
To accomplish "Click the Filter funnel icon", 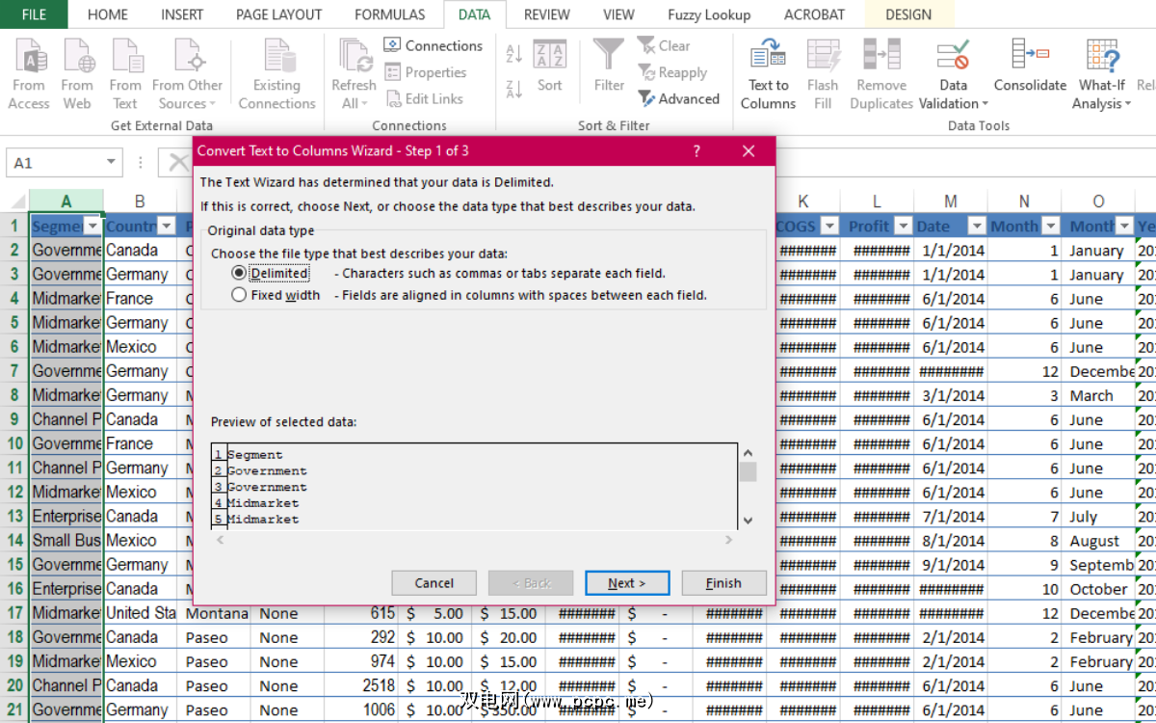I will pos(609,56).
